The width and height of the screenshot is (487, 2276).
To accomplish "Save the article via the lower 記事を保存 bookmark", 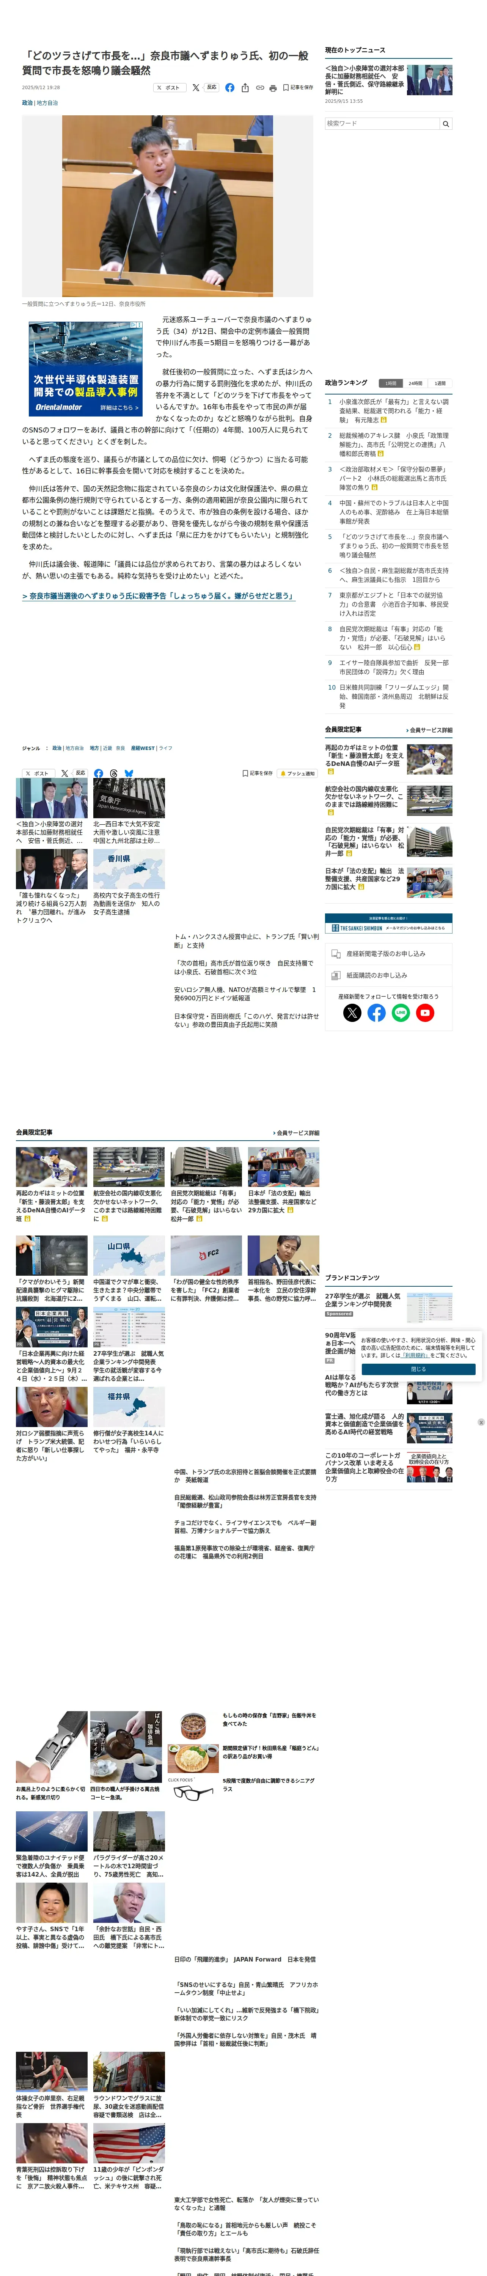I will [x=258, y=773].
